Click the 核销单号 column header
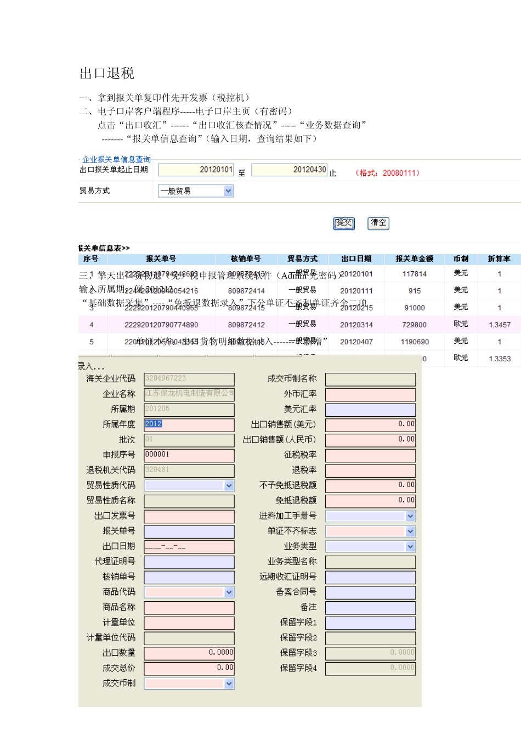521x738 pixels. (x=246, y=259)
